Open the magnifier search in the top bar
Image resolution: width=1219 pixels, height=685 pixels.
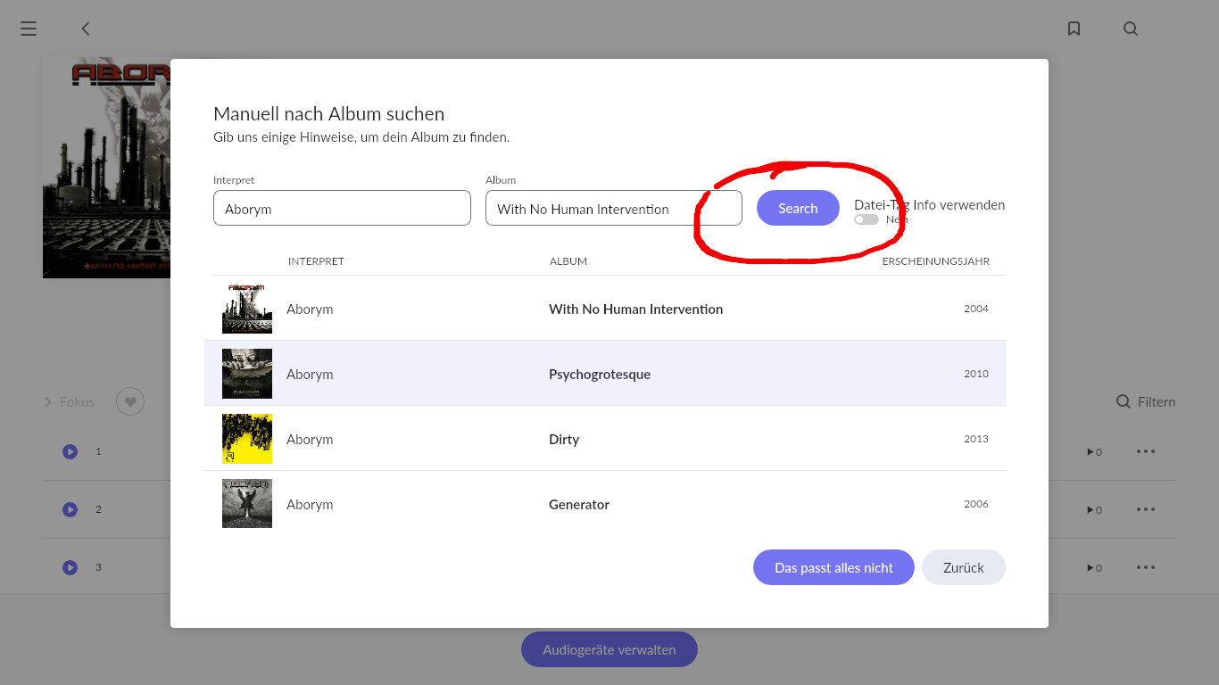(1131, 29)
